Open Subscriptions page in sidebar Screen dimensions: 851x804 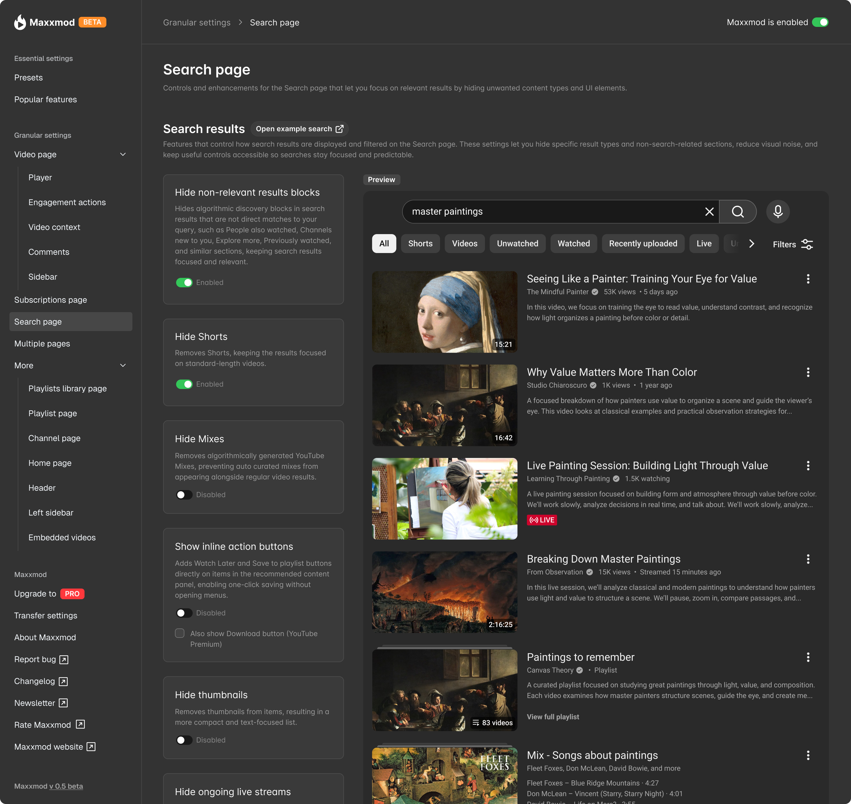pyautogui.click(x=51, y=300)
